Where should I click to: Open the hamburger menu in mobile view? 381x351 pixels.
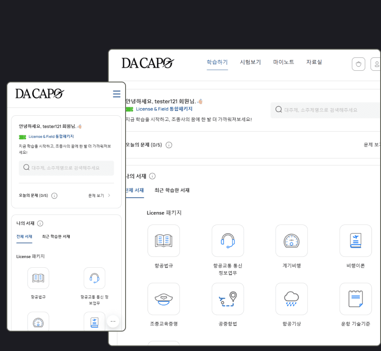(x=117, y=94)
